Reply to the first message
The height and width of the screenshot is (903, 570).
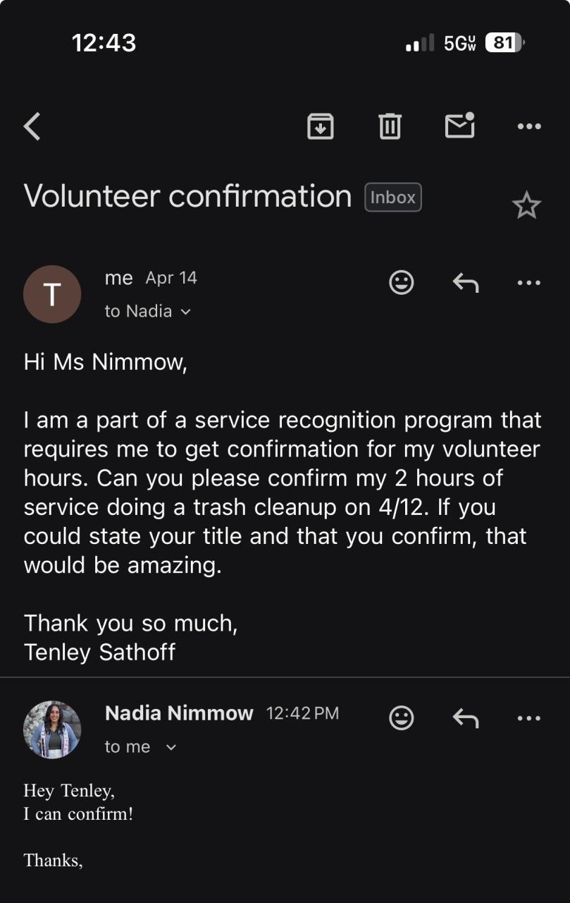[x=465, y=283]
